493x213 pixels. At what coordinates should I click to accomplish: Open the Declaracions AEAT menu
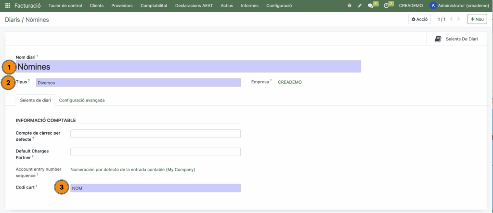195,6
